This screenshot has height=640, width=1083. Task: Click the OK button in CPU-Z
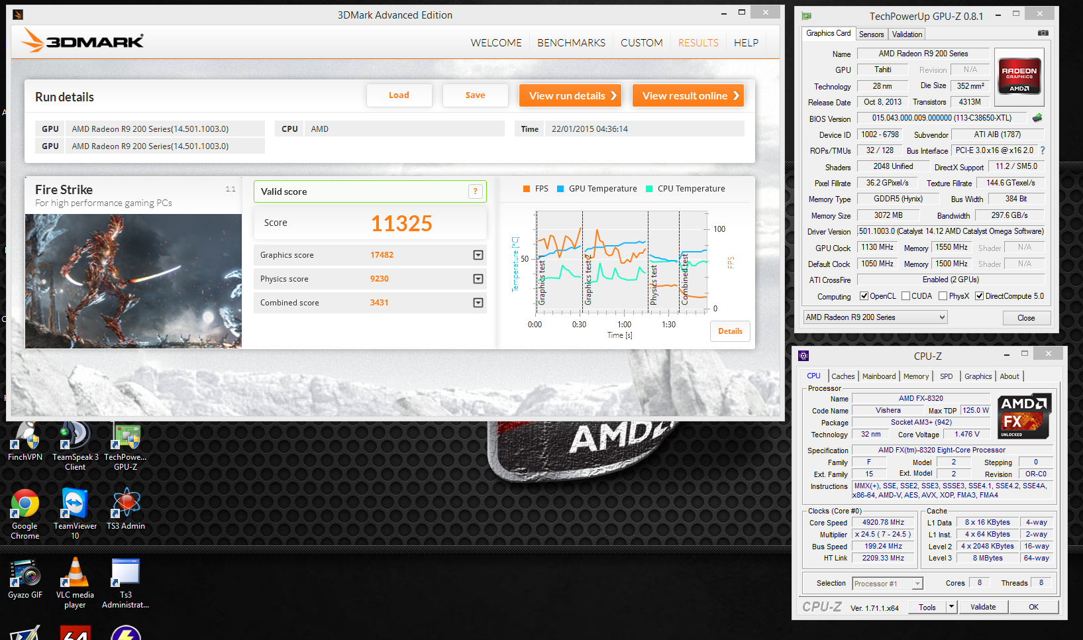point(1033,607)
